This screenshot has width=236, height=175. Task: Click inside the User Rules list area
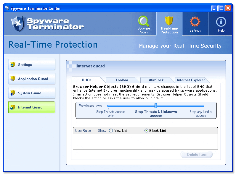tap(145, 142)
